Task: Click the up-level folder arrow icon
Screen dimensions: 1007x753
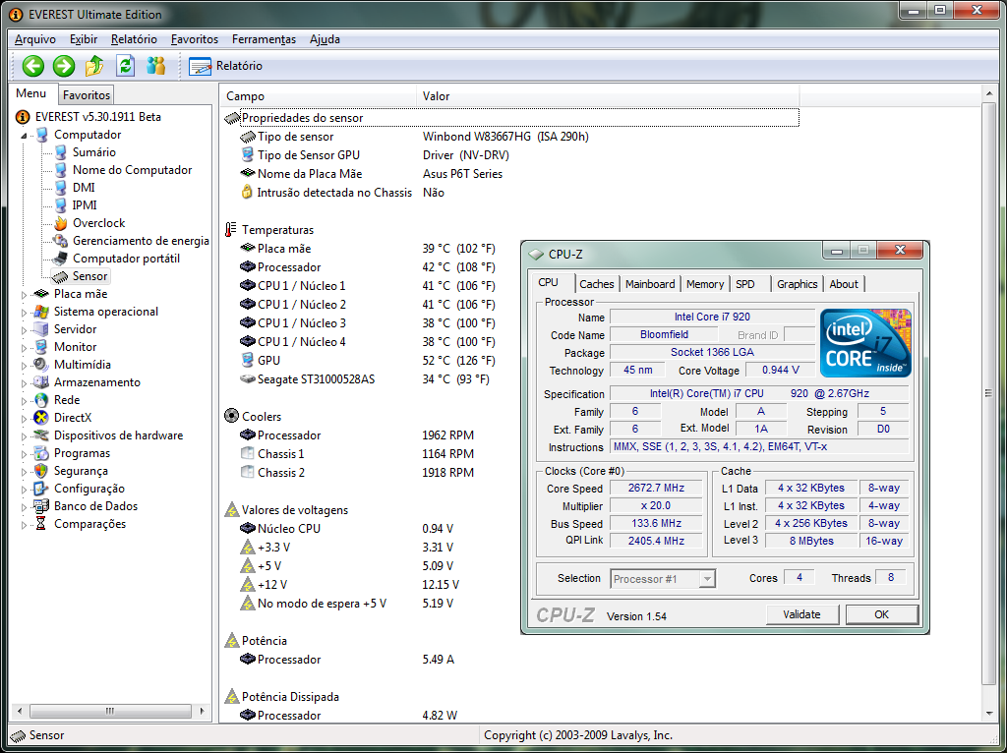Action: click(94, 66)
